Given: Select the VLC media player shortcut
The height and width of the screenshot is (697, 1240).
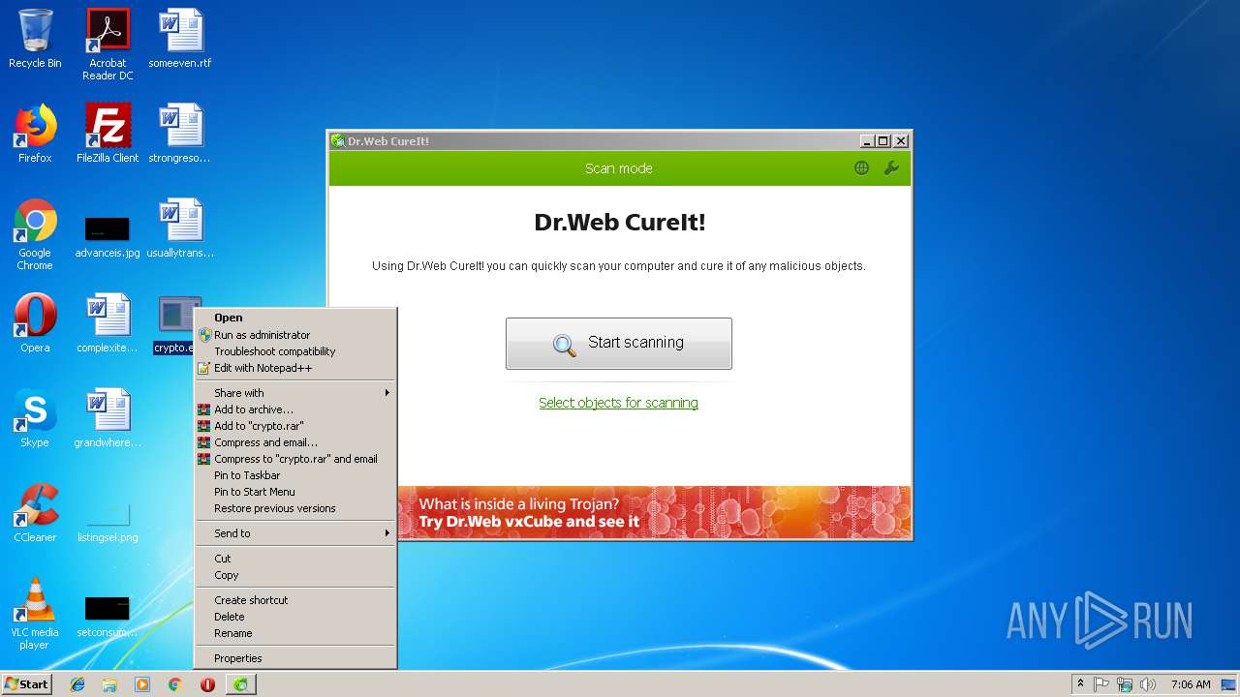Looking at the screenshot, I should 35,614.
